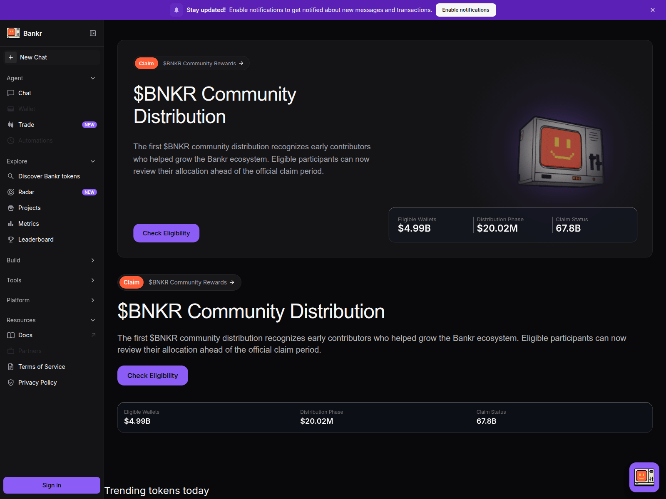Click the Enable notifications button

(x=466, y=10)
